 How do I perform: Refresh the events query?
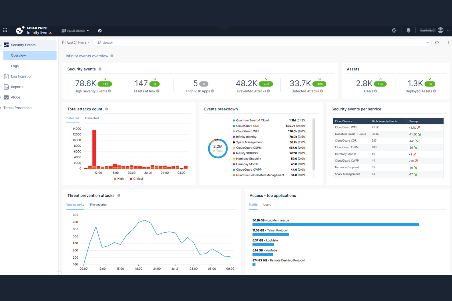(437, 42)
